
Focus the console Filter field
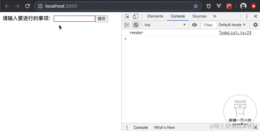click(x=209, y=25)
